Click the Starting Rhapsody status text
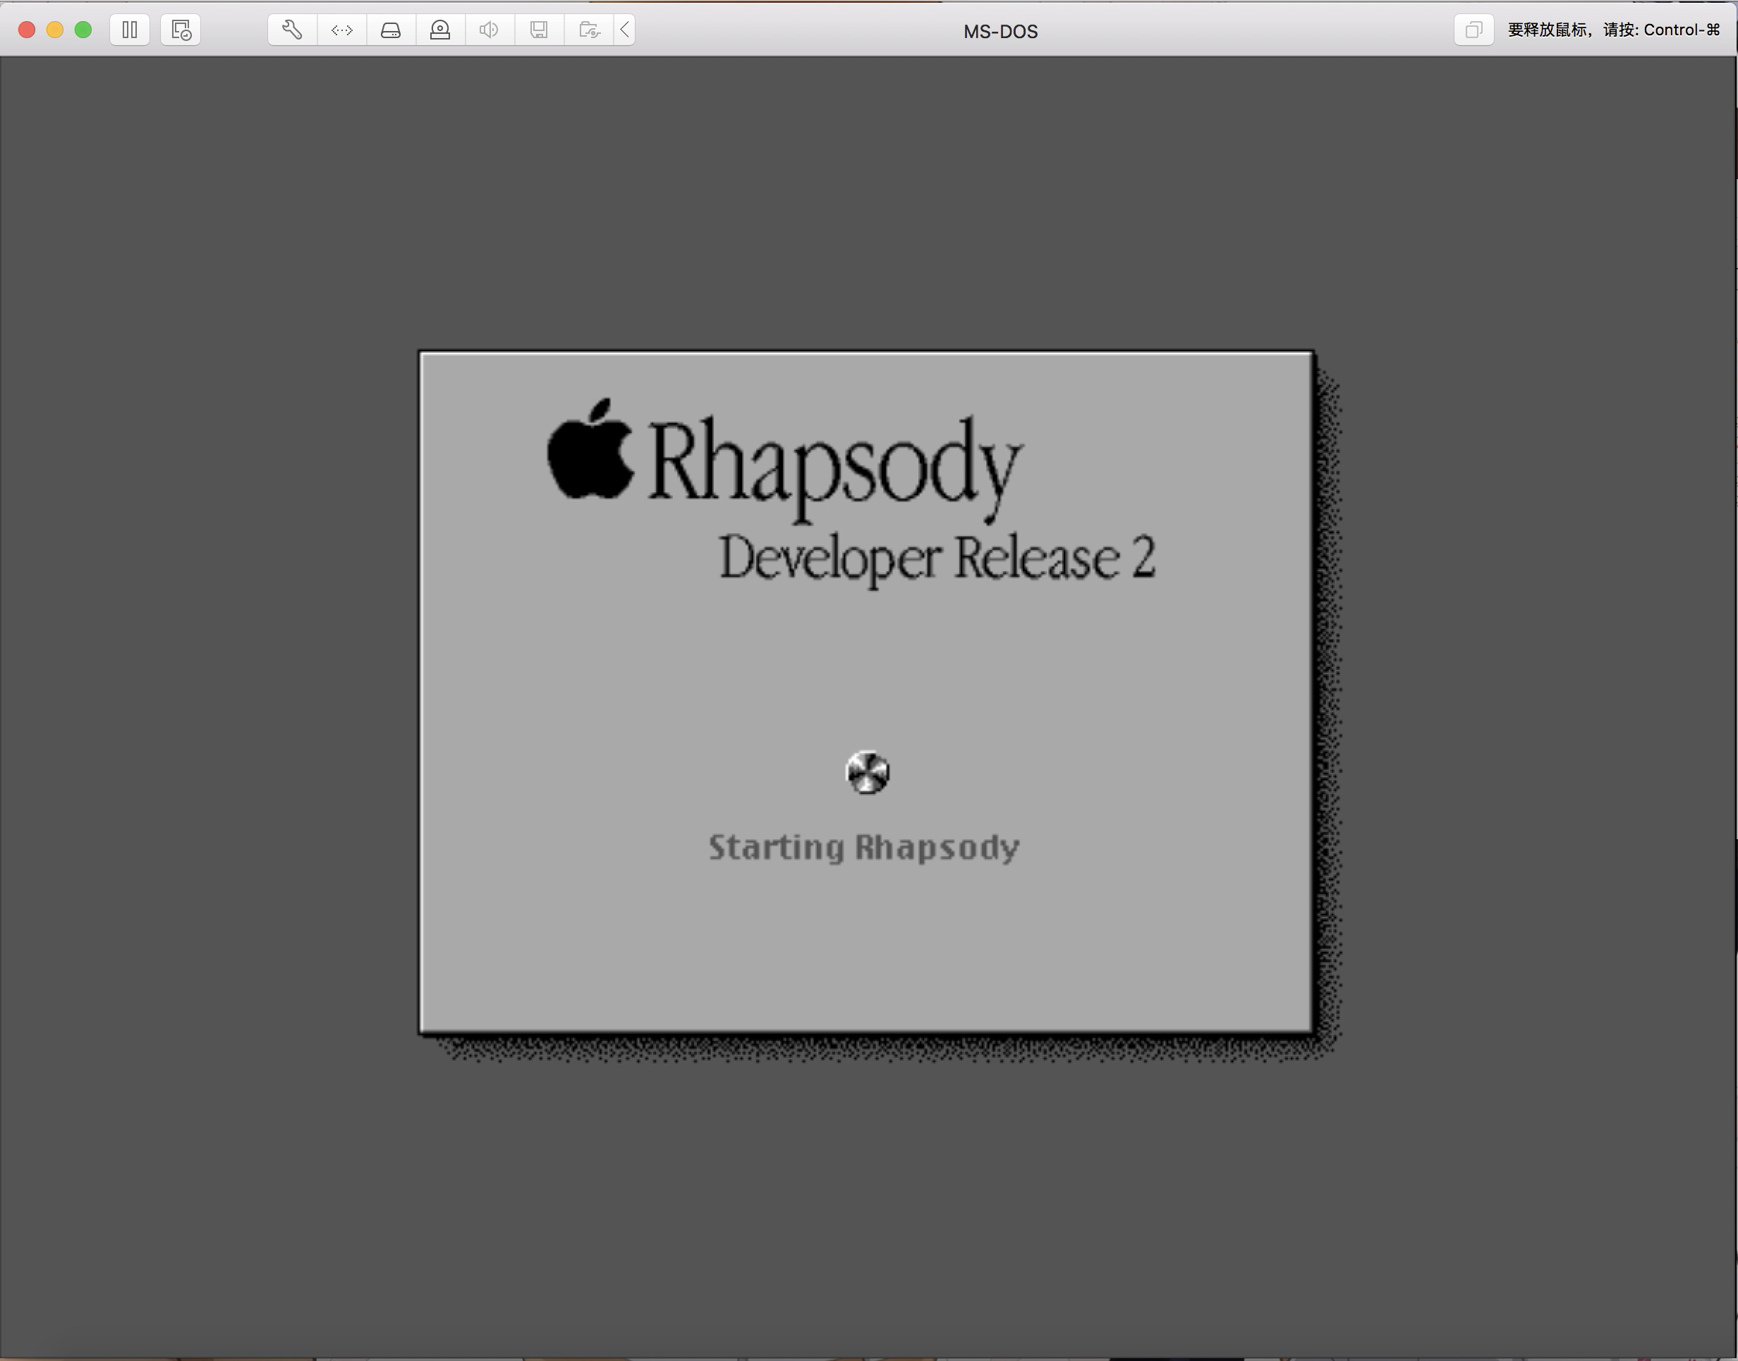Viewport: 1738px width, 1361px height. click(x=865, y=848)
